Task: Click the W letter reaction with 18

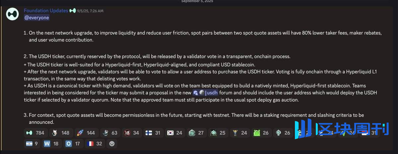Action: pyautogui.click(x=51, y=144)
